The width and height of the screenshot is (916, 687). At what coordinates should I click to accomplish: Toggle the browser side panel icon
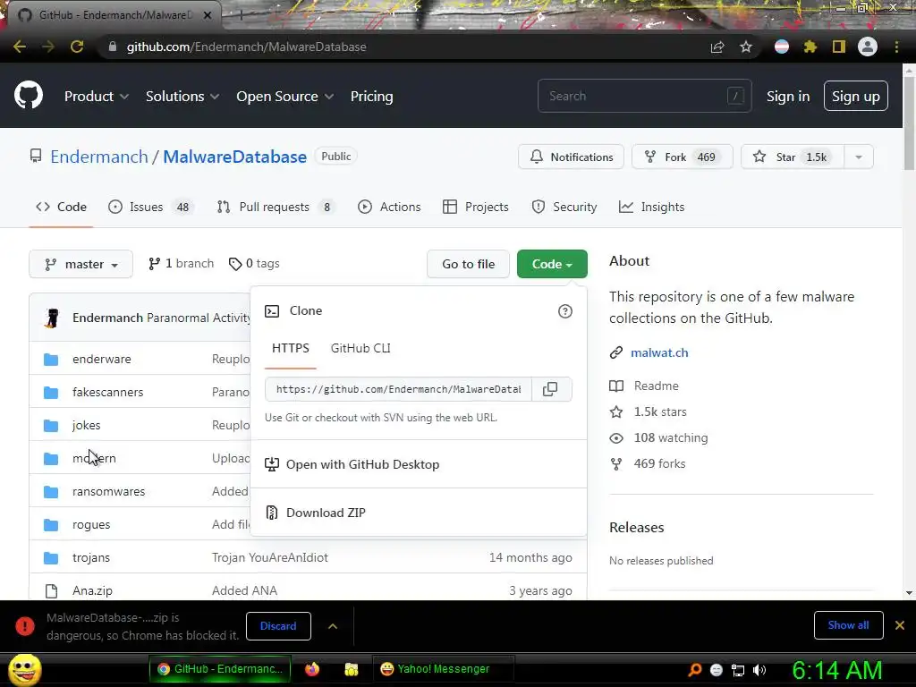(839, 47)
